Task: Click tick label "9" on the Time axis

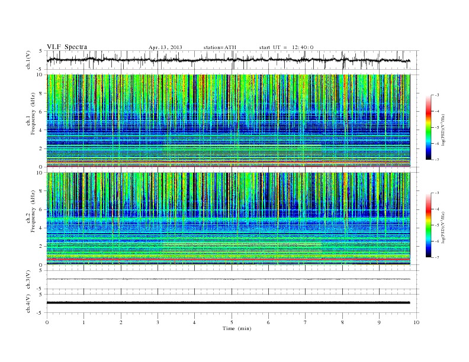Action: (x=379, y=322)
